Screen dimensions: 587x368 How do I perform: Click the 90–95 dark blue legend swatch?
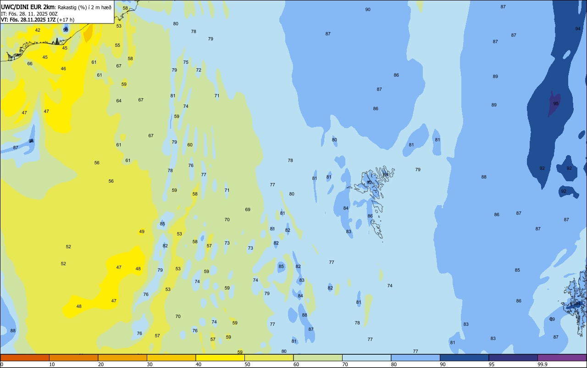[x=464, y=357]
